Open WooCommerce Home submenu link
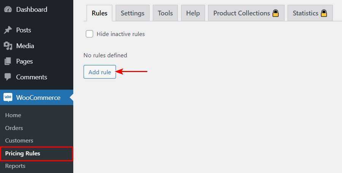Screen dimensions: 342x173 (13, 115)
